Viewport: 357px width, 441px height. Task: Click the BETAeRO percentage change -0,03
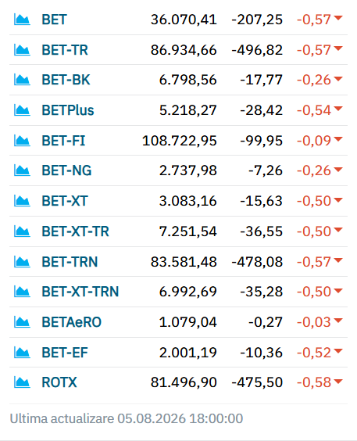pyautogui.click(x=314, y=322)
